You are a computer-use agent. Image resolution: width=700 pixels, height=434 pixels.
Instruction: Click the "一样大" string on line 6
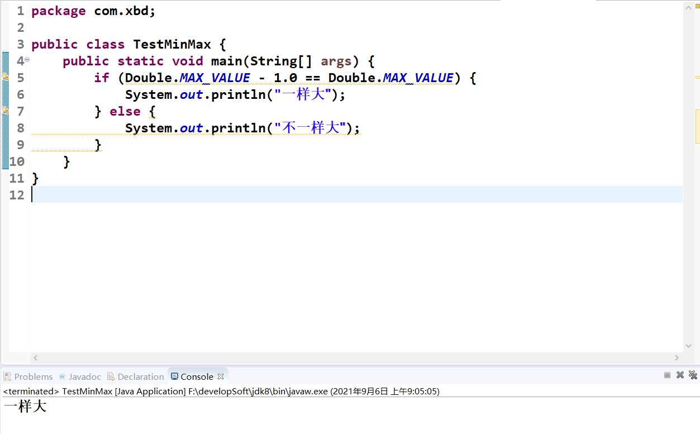(x=303, y=94)
